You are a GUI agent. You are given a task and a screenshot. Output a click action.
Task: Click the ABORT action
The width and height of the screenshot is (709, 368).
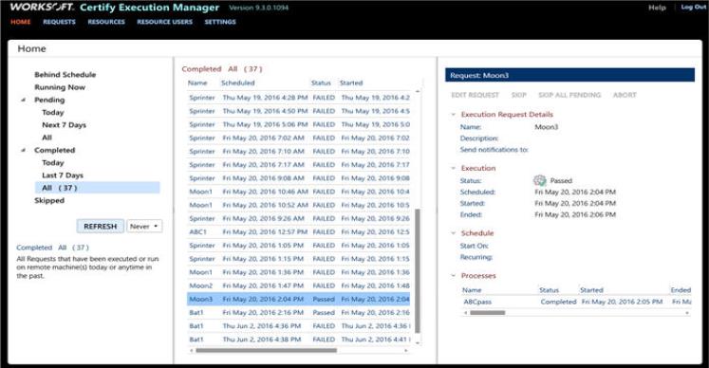pos(625,95)
